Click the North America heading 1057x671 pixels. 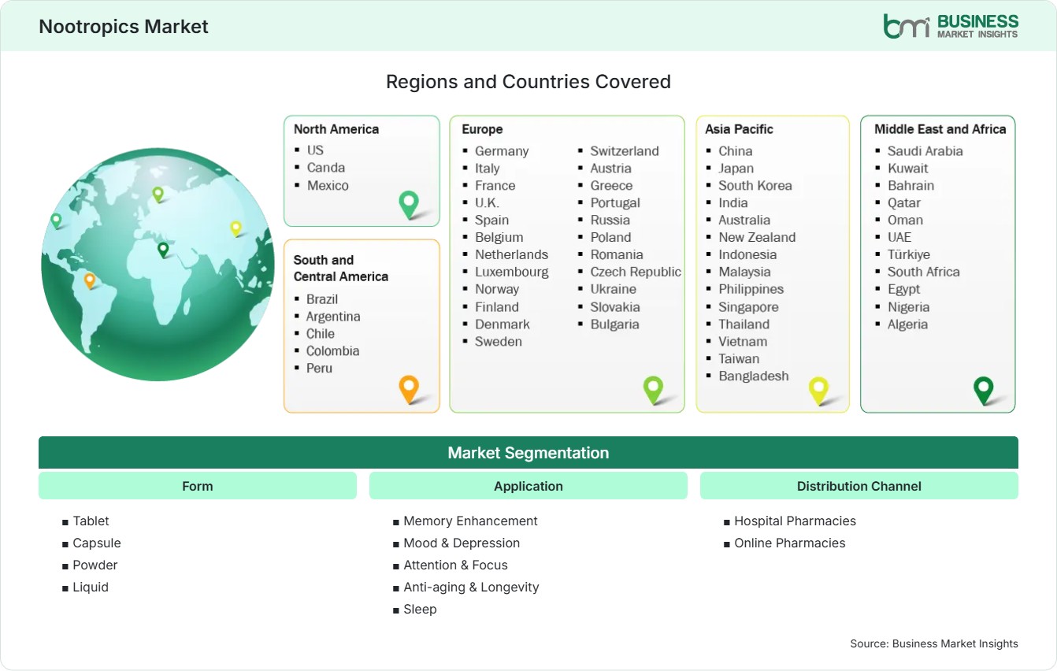coord(336,129)
